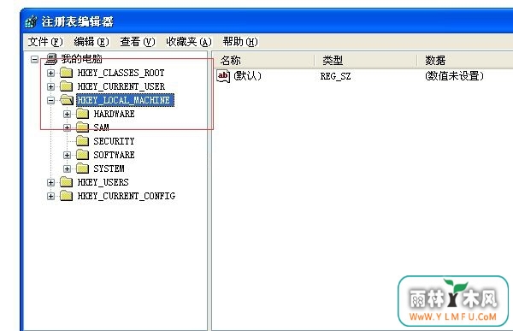Image resolution: width=513 pixels, height=331 pixels.
Task: Click the open folder icon of HKEY_LOCAL_MACHINE
Action: [x=67, y=100]
